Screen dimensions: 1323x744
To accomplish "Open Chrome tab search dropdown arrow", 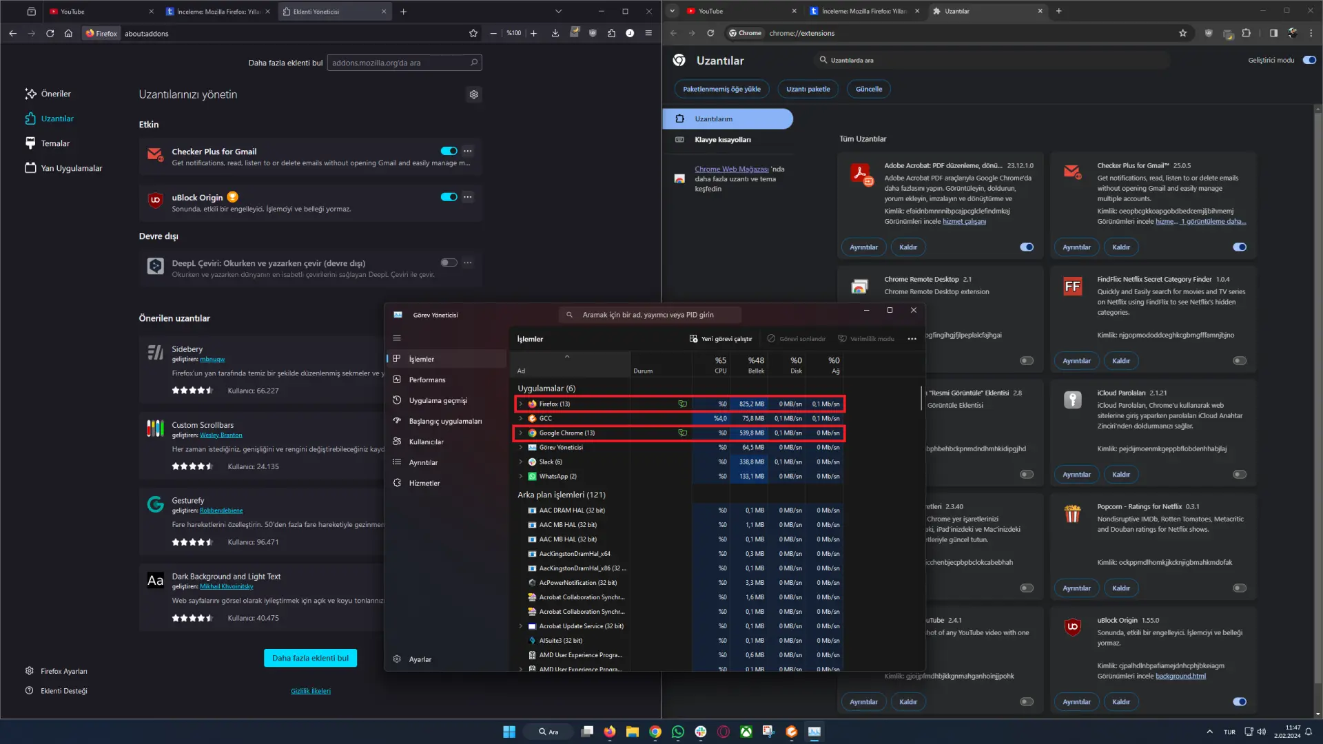I will [x=672, y=11].
